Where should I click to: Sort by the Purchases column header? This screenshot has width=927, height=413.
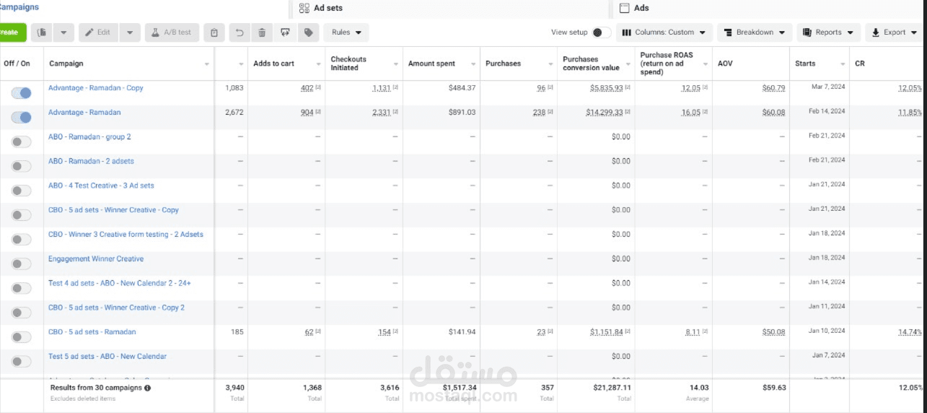click(x=519, y=64)
